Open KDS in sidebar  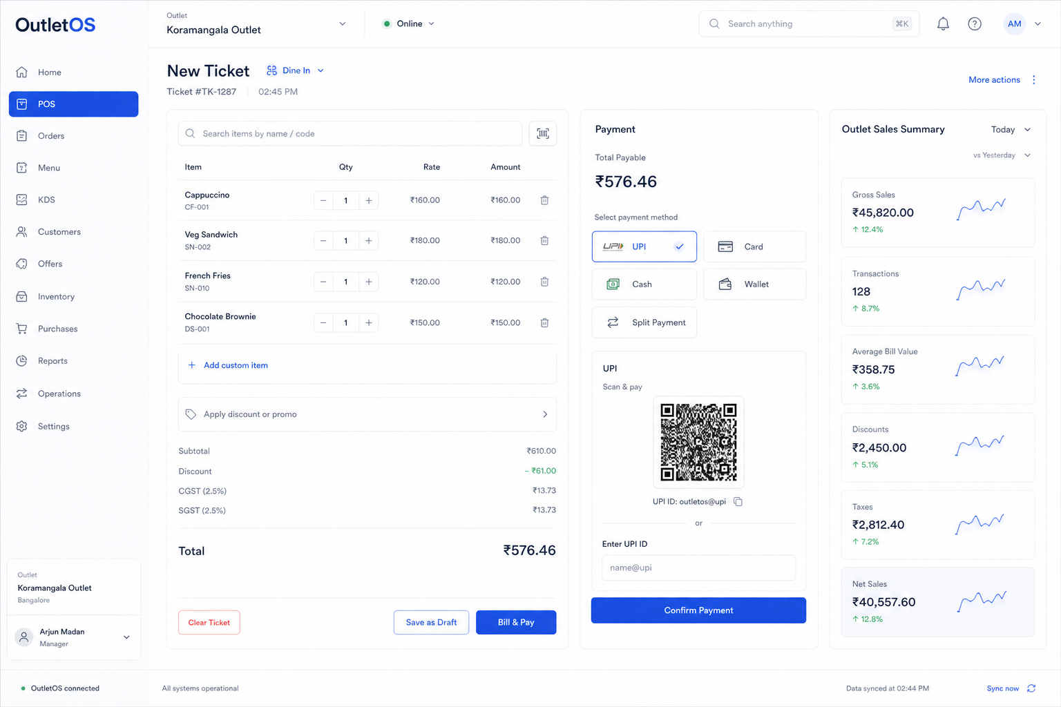73,200
